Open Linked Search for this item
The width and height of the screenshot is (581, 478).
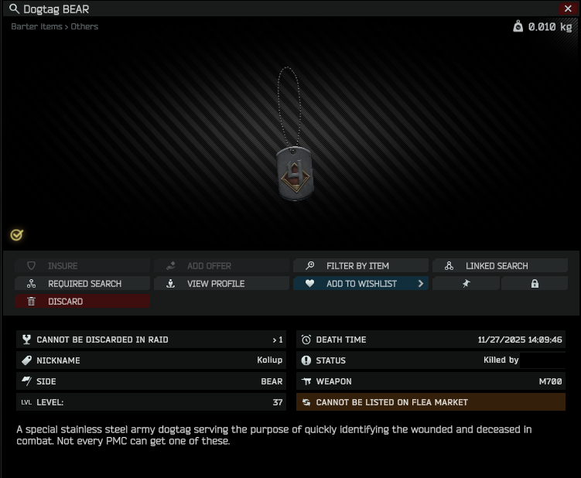coord(501,265)
